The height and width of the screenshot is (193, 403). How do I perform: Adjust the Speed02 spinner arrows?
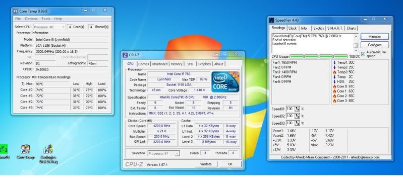tap(297, 116)
